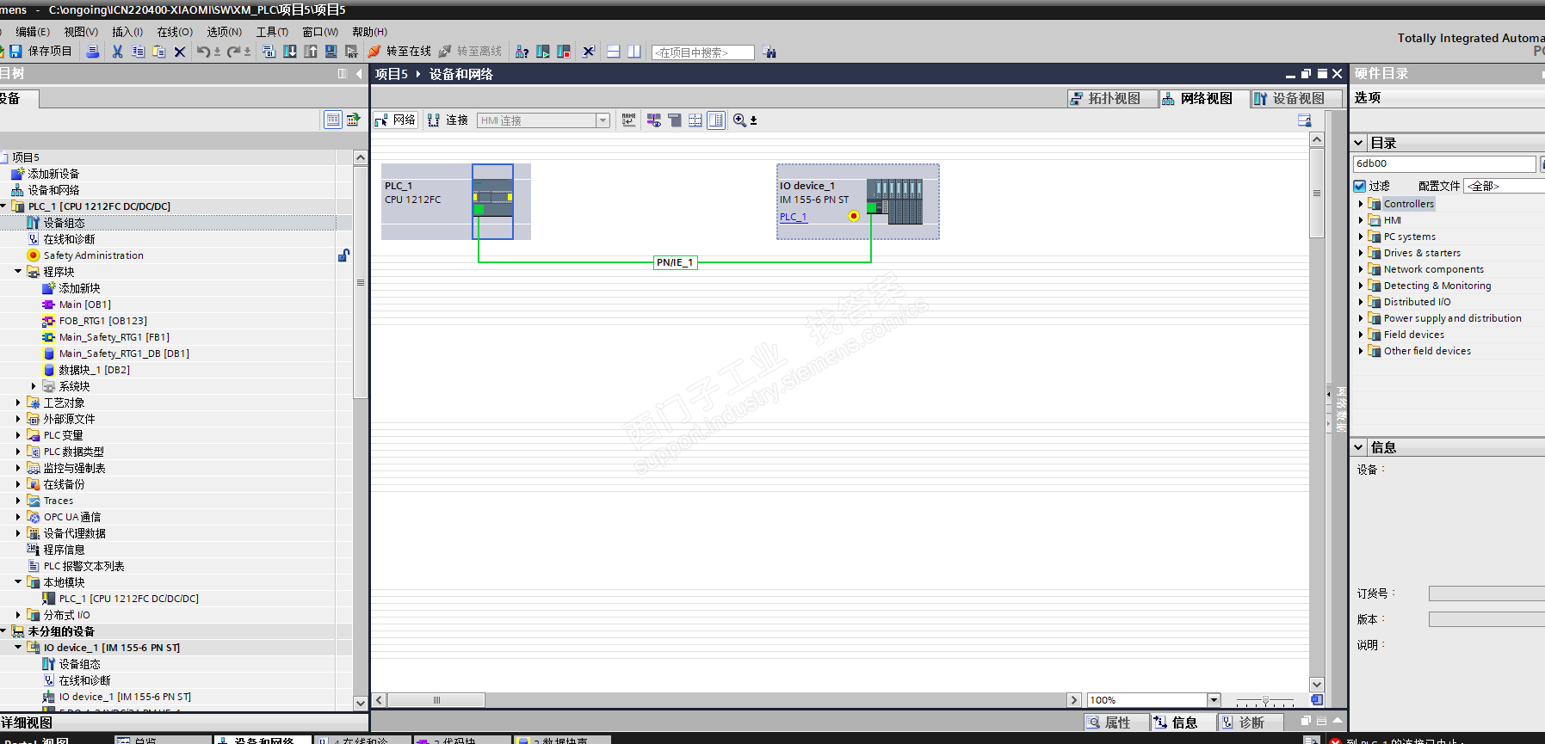
Task: Click the highlight sync domain icon
Action: tap(654, 120)
